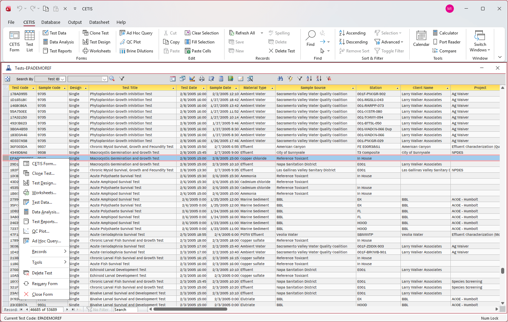Open the File menu
Screen dimensions: 508x322
[x=11, y=22]
